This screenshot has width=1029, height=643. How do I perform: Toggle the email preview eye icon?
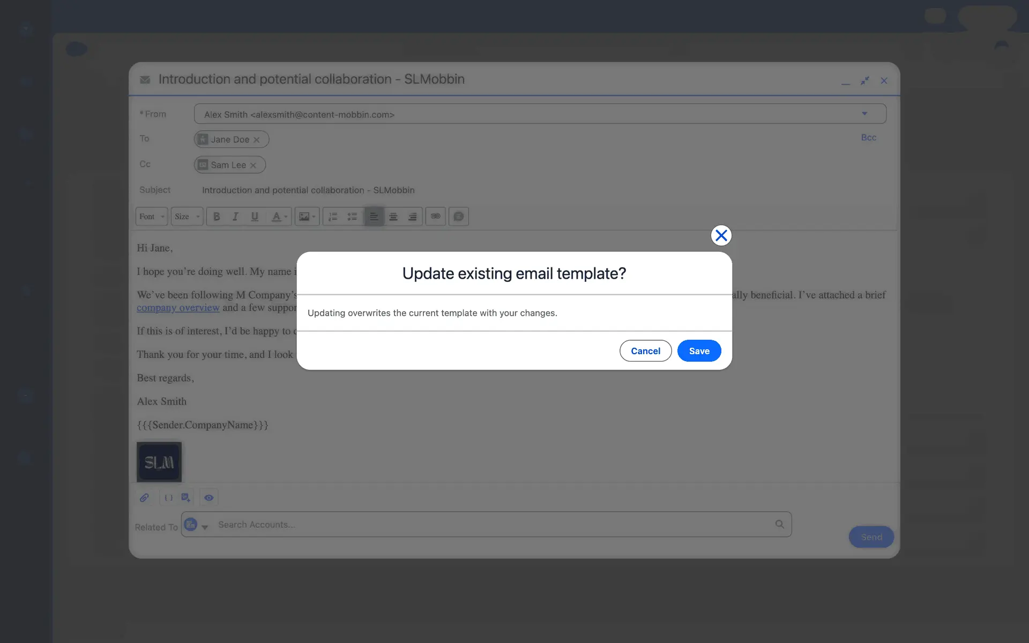(x=209, y=498)
